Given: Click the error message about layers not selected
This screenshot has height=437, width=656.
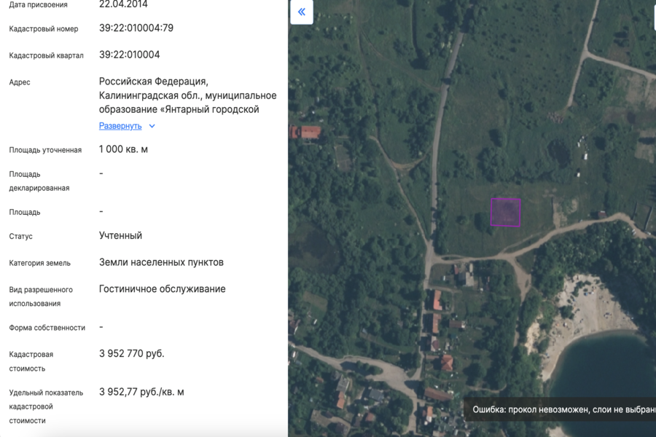Looking at the screenshot, I should coord(561,410).
